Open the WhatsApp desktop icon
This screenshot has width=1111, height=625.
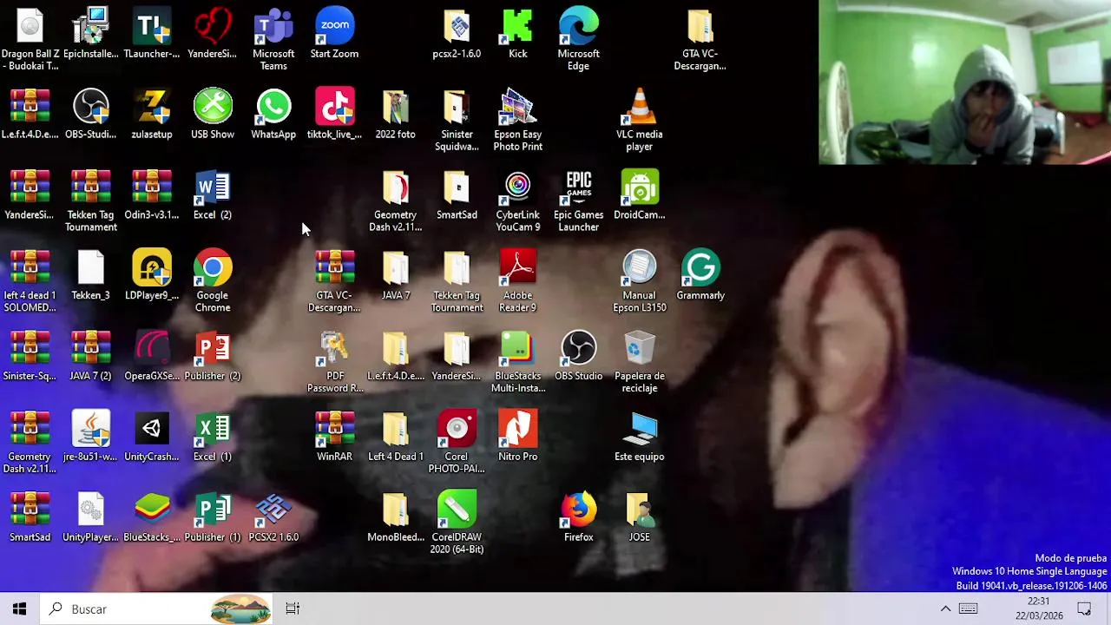[x=273, y=114]
